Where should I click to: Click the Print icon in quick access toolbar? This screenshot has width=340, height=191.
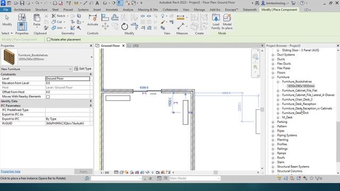tap(55, 3)
